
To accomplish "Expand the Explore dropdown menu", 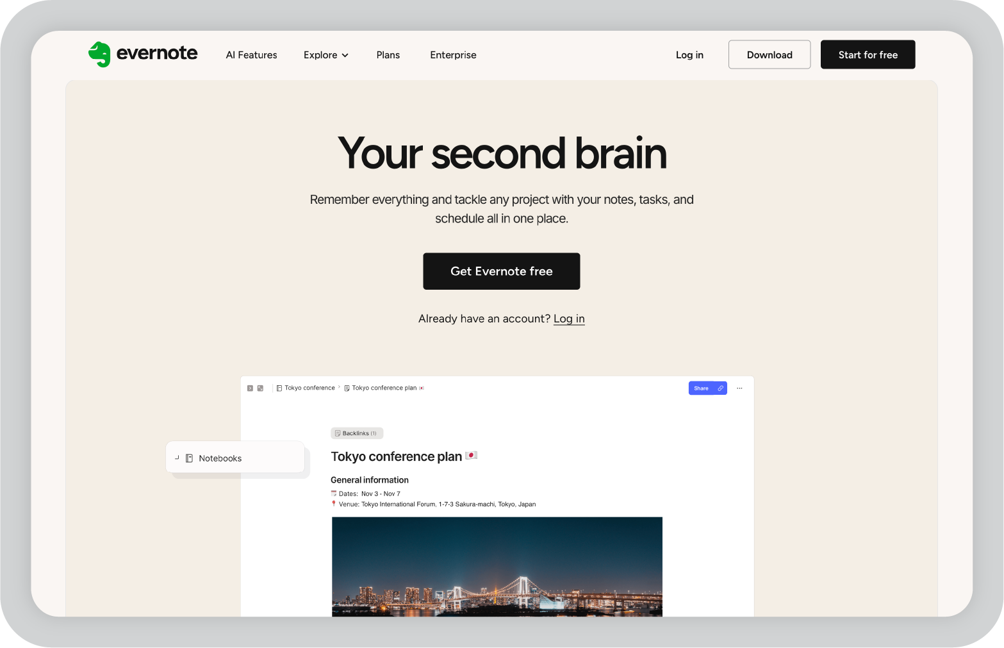I will coord(325,55).
